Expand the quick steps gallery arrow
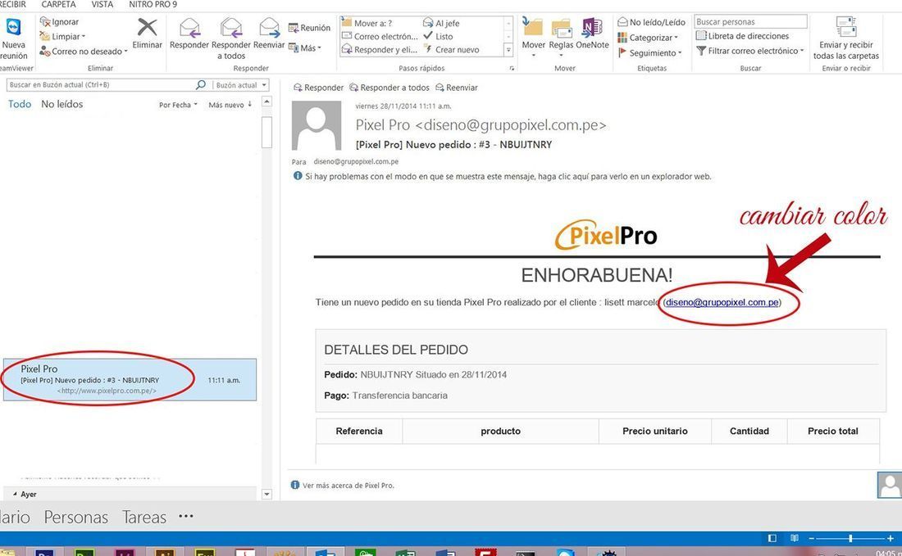Screen dimensions: 902x556 508,51
